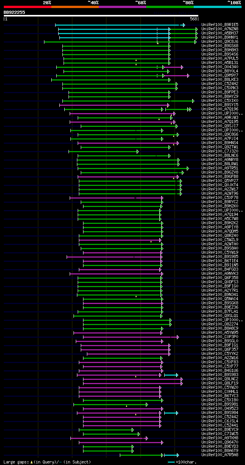
Task: Open hit UniRef100_Q9C8J6
Action: 220,42
